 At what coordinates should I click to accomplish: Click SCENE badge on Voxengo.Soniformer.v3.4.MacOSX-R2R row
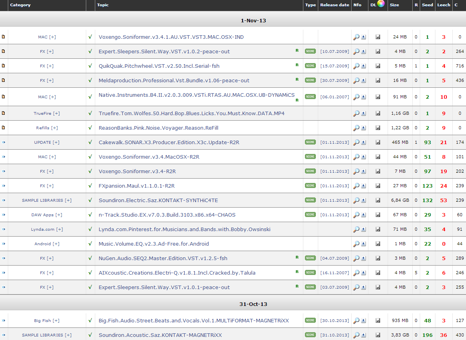(x=310, y=157)
